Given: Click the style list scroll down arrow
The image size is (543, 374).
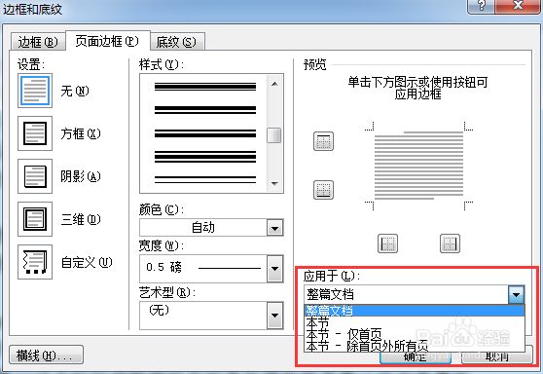Looking at the screenshot, I should click(274, 184).
